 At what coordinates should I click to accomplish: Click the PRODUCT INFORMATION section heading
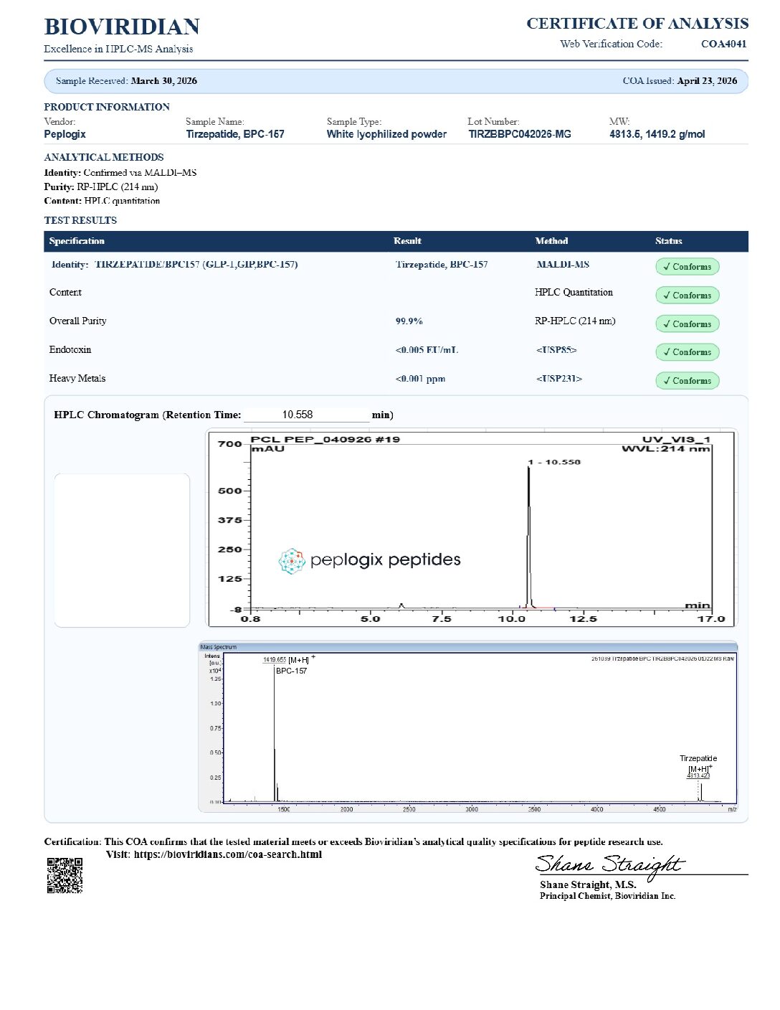(x=107, y=107)
